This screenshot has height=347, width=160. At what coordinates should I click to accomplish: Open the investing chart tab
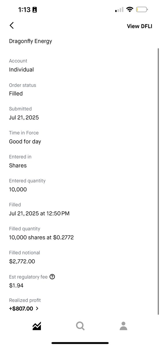[x=37, y=326]
